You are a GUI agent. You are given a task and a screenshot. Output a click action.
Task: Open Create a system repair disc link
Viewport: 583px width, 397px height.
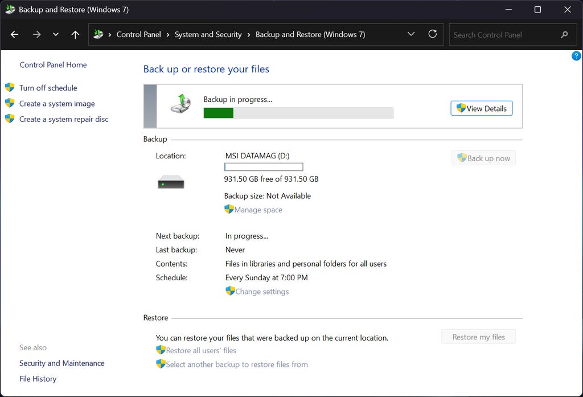pyautogui.click(x=64, y=119)
